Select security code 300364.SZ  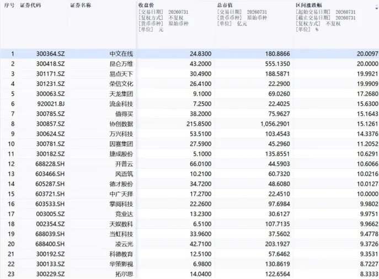coord(51,53)
